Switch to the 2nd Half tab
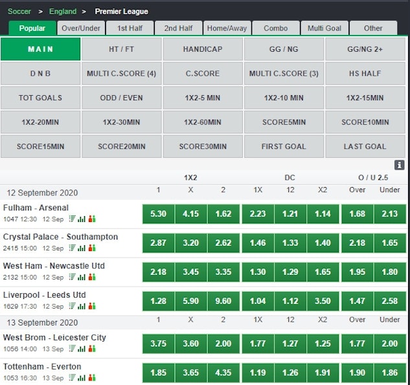410x385 pixels. [x=178, y=28]
